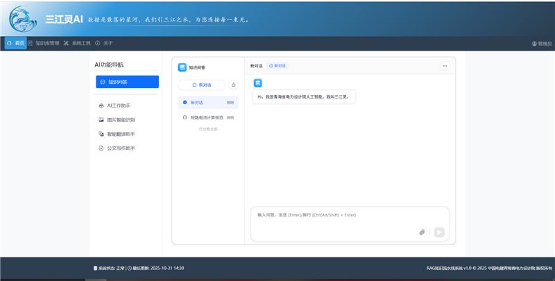Click the 知识问答 app icon in panel header

182,67
